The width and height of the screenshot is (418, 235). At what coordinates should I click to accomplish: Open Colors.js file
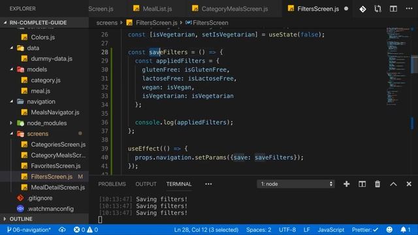tap(42, 37)
